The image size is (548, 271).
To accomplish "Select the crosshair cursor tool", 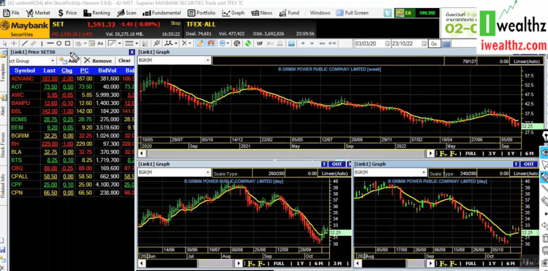I will [x=13, y=43].
